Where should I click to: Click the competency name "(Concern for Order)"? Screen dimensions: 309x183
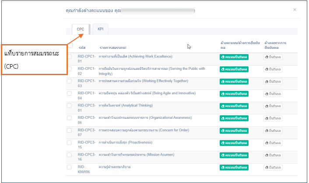pos(174,130)
